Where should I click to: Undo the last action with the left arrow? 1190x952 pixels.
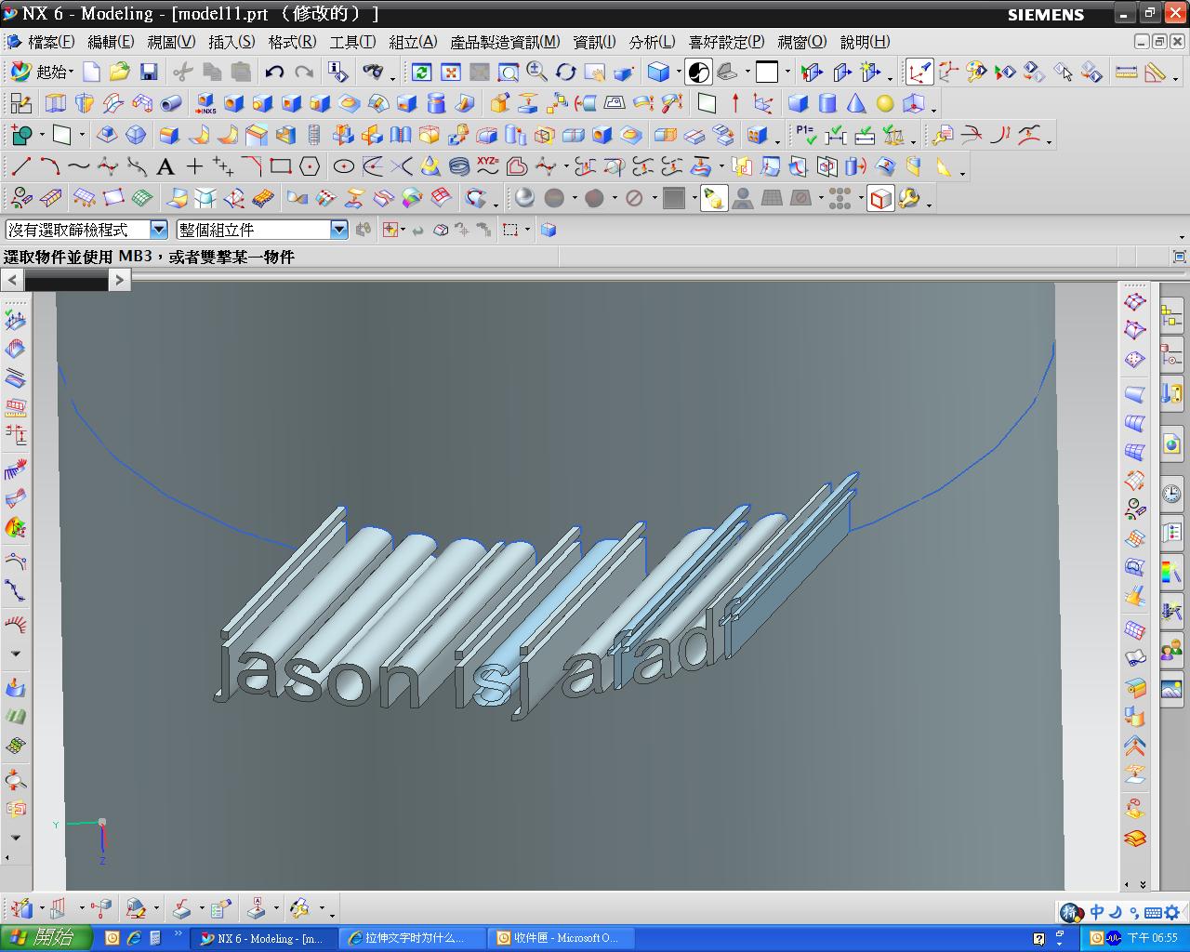pos(274,72)
